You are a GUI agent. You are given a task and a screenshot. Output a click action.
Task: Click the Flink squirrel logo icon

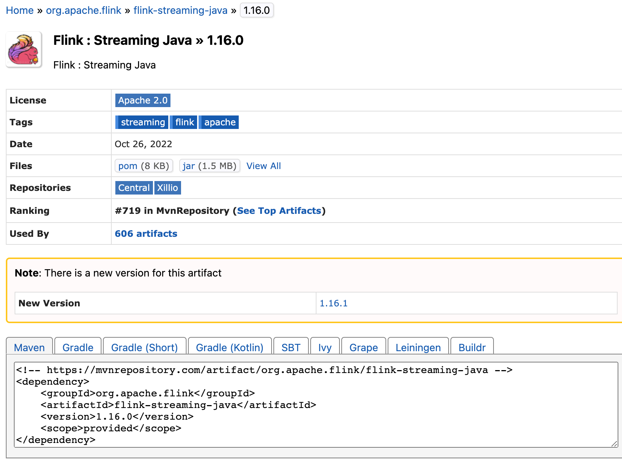(x=24, y=50)
